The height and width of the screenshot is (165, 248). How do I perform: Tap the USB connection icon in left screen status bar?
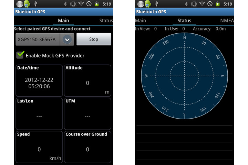[35, 4]
